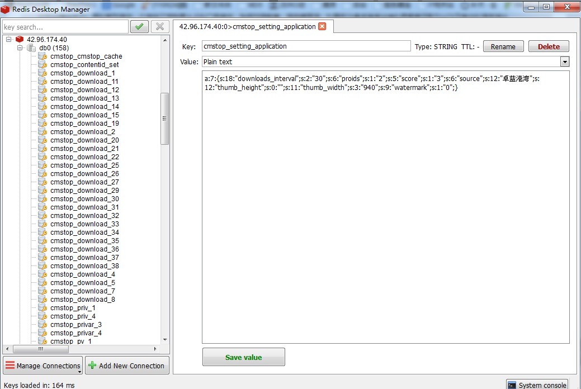
Task: Select key cmstop_download_30
Action: tap(84, 199)
